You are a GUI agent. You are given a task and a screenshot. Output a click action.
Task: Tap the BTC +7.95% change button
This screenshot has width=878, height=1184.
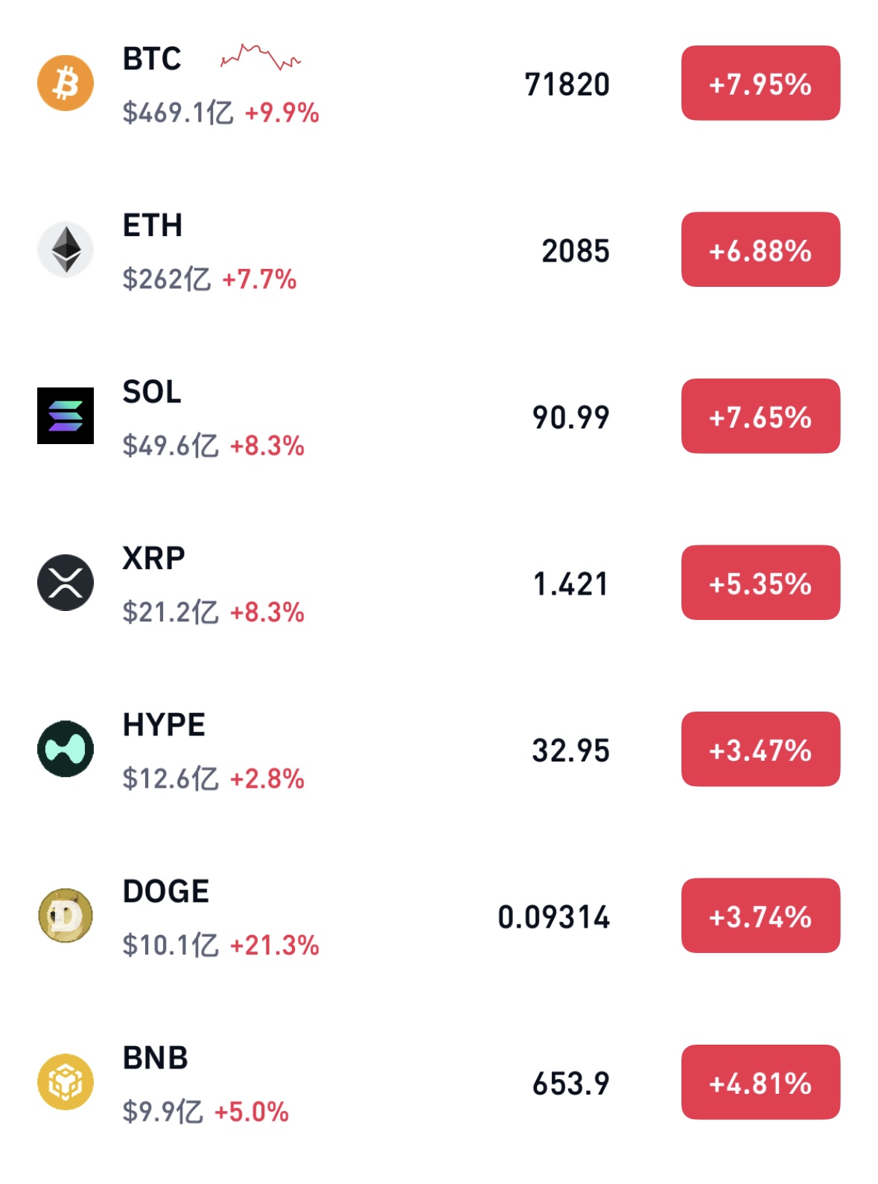[760, 83]
